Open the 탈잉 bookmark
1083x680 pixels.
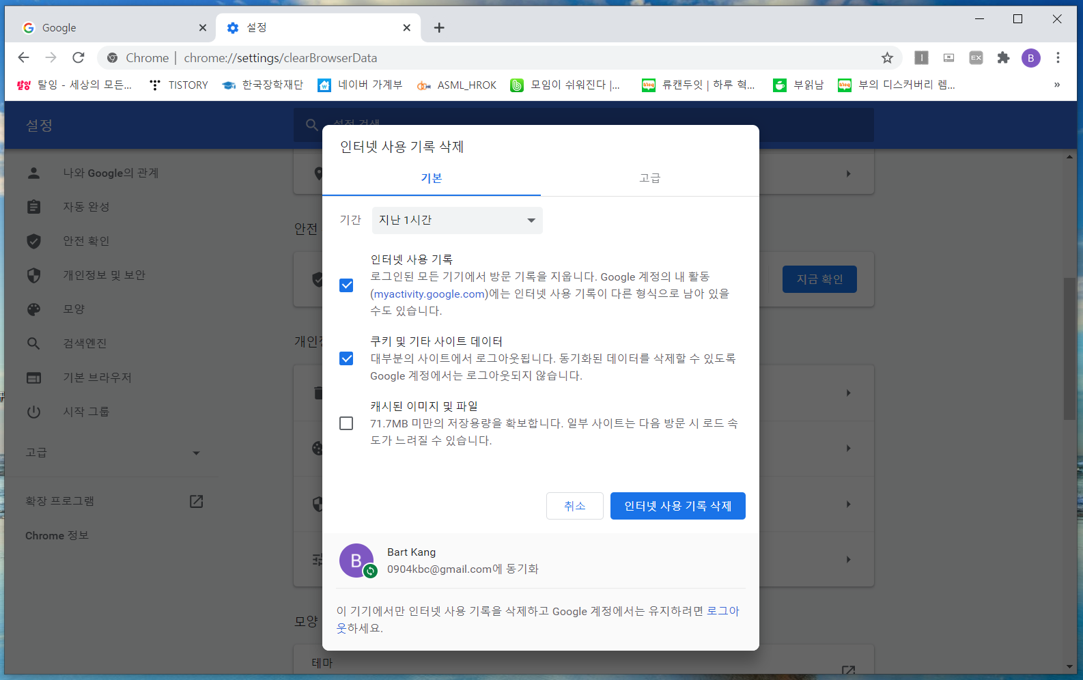pos(74,85)
